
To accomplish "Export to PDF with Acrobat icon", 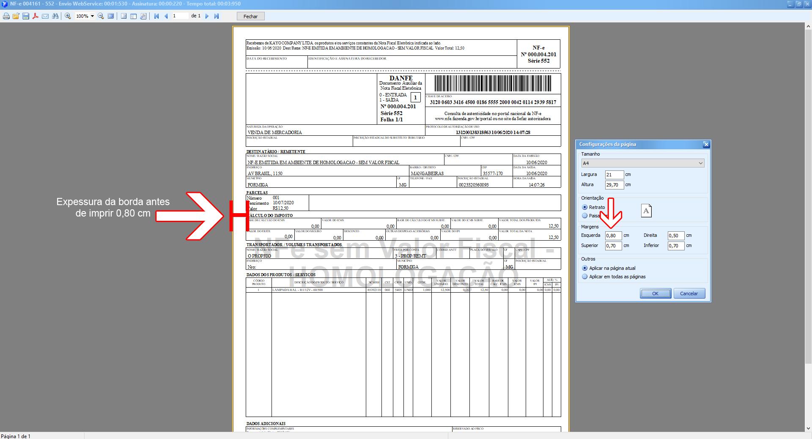I will (36, 16).
